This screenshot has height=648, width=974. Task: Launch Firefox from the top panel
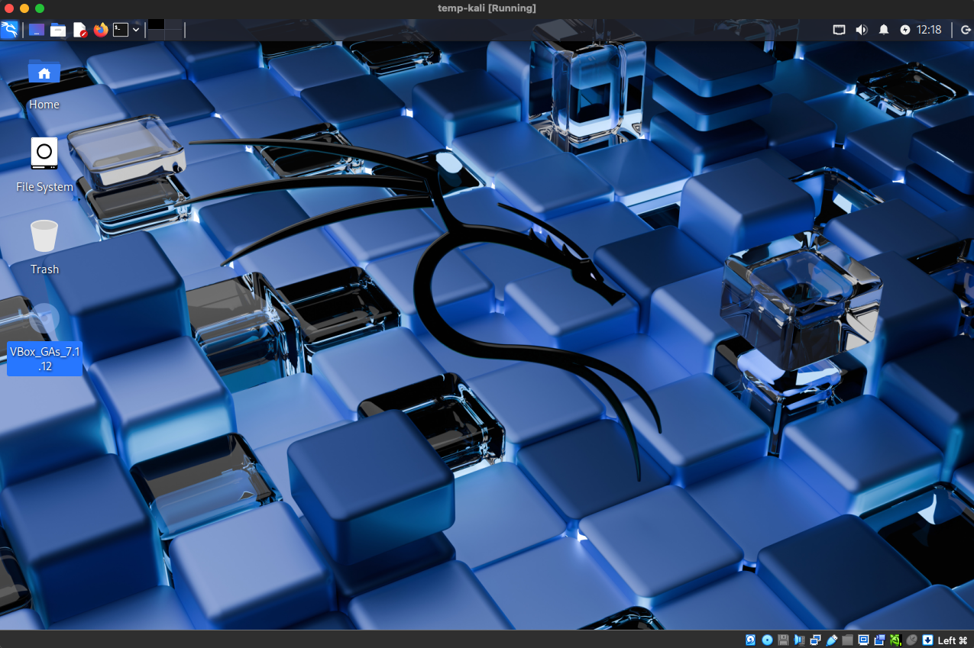(101, 30)
